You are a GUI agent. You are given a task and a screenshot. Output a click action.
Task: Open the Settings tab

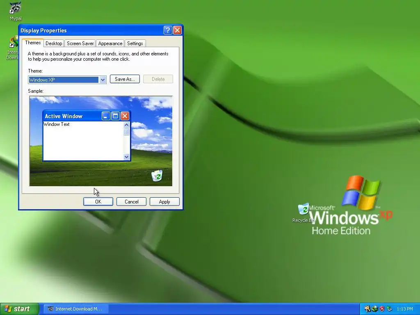tap(135, 43)
